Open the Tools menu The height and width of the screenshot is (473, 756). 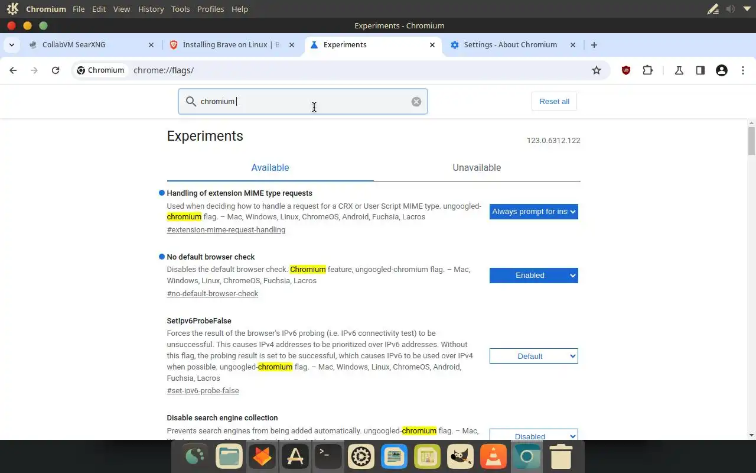181,9
